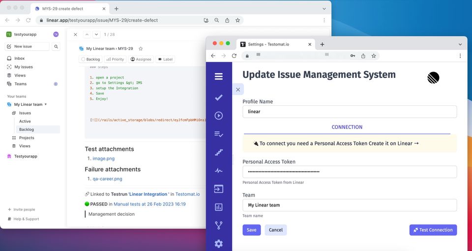This screenshot has width=472, height=251.
Task: Click the search icon in Linear sidebar
Action: click(56, 47)
